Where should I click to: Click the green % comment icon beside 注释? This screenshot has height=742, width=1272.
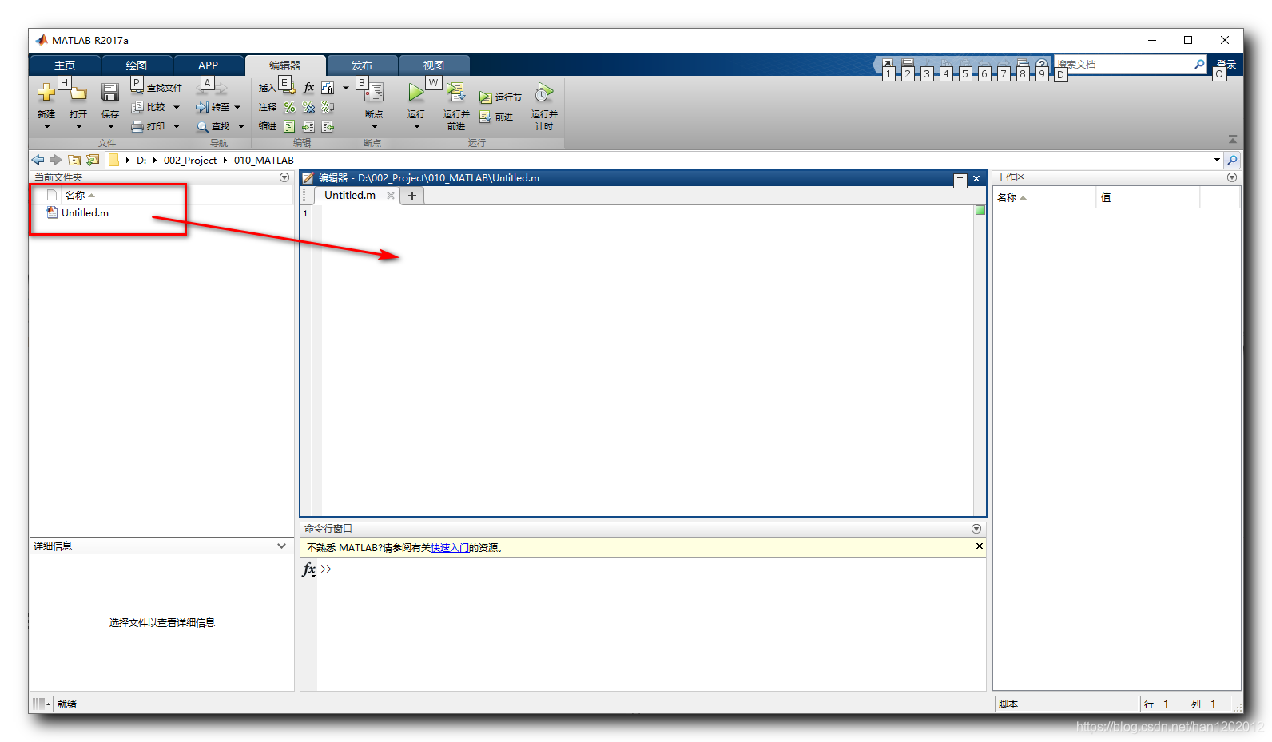289,107
